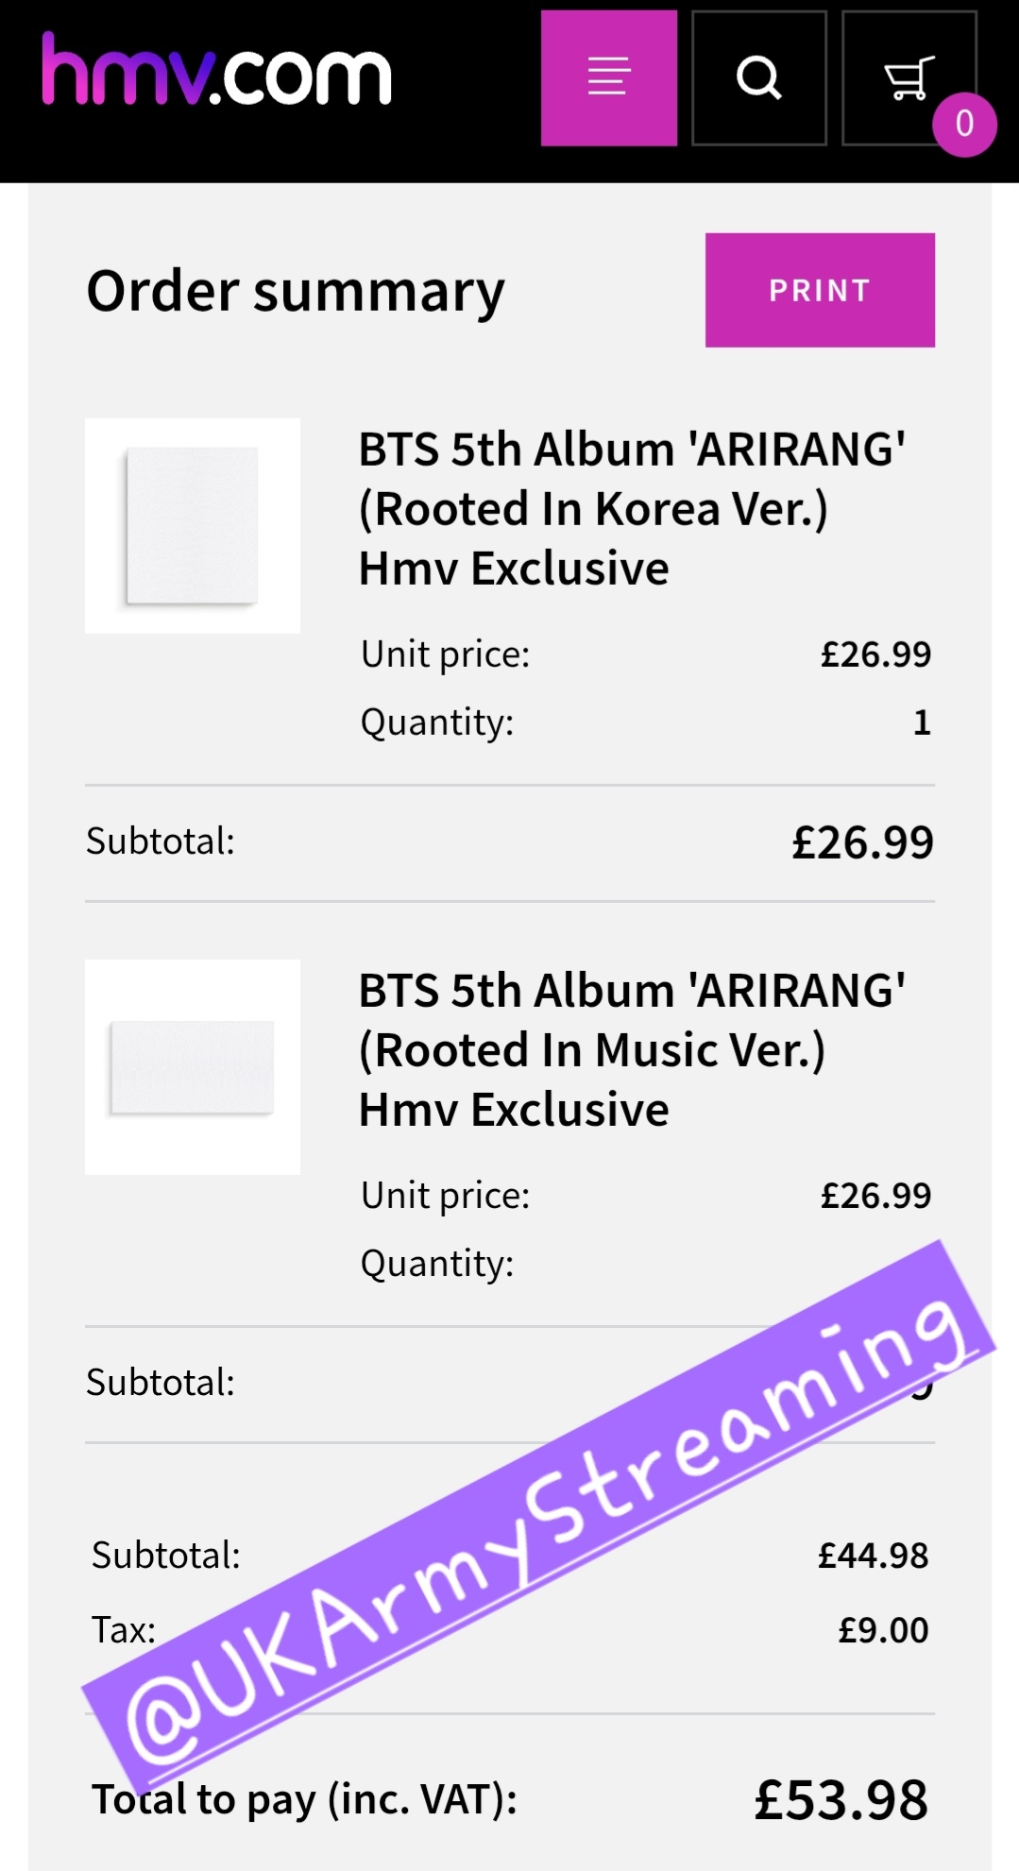
Task: Click the £53.98 total amount
Action: point(841,1800)
